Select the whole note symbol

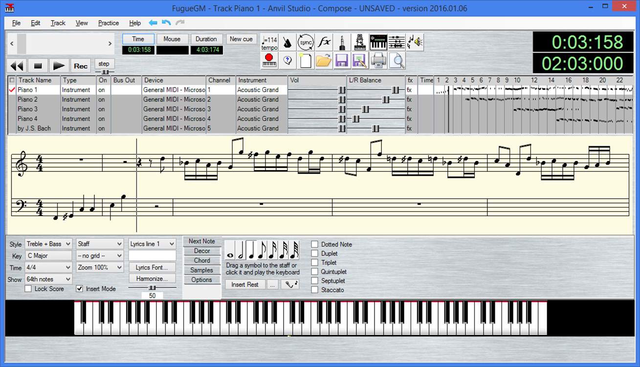230,250
